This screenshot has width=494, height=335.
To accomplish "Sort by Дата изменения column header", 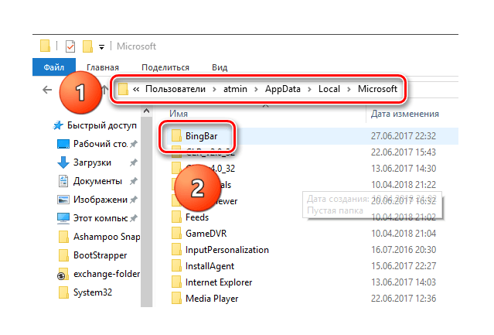I will [x=405, y=114].
